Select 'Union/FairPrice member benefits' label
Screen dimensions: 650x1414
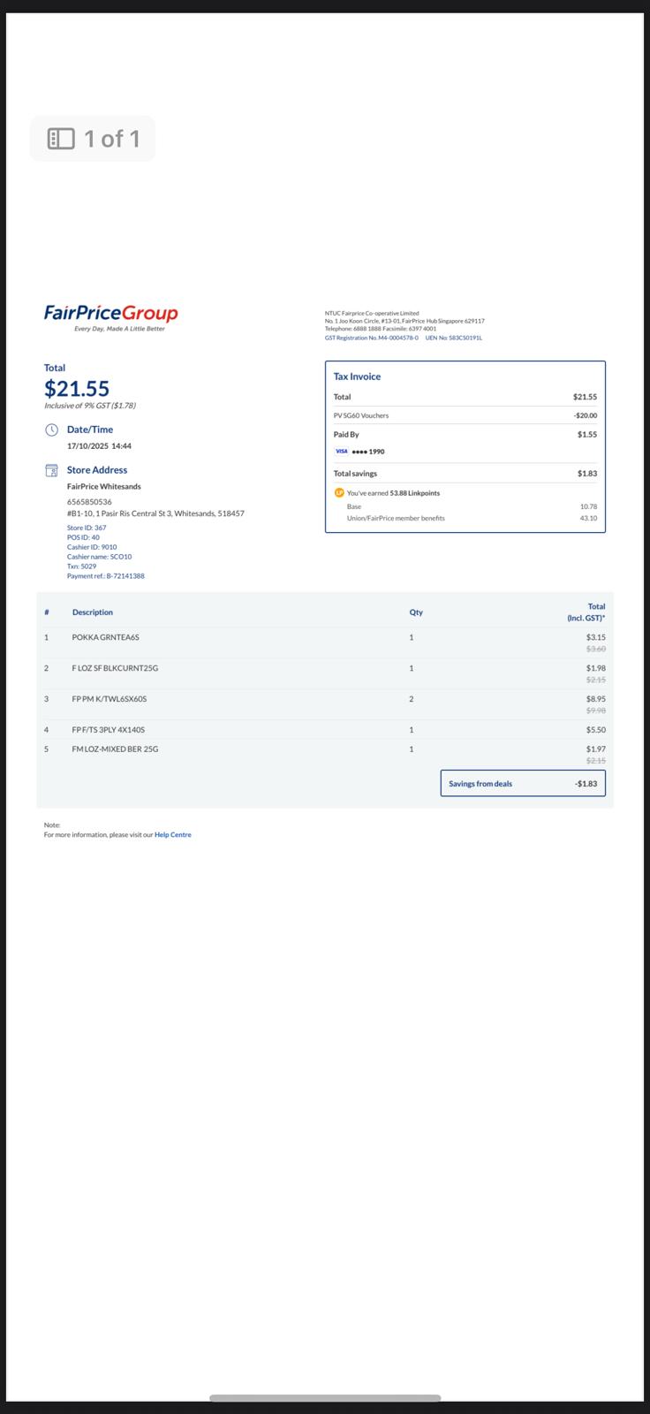[396, 519]
